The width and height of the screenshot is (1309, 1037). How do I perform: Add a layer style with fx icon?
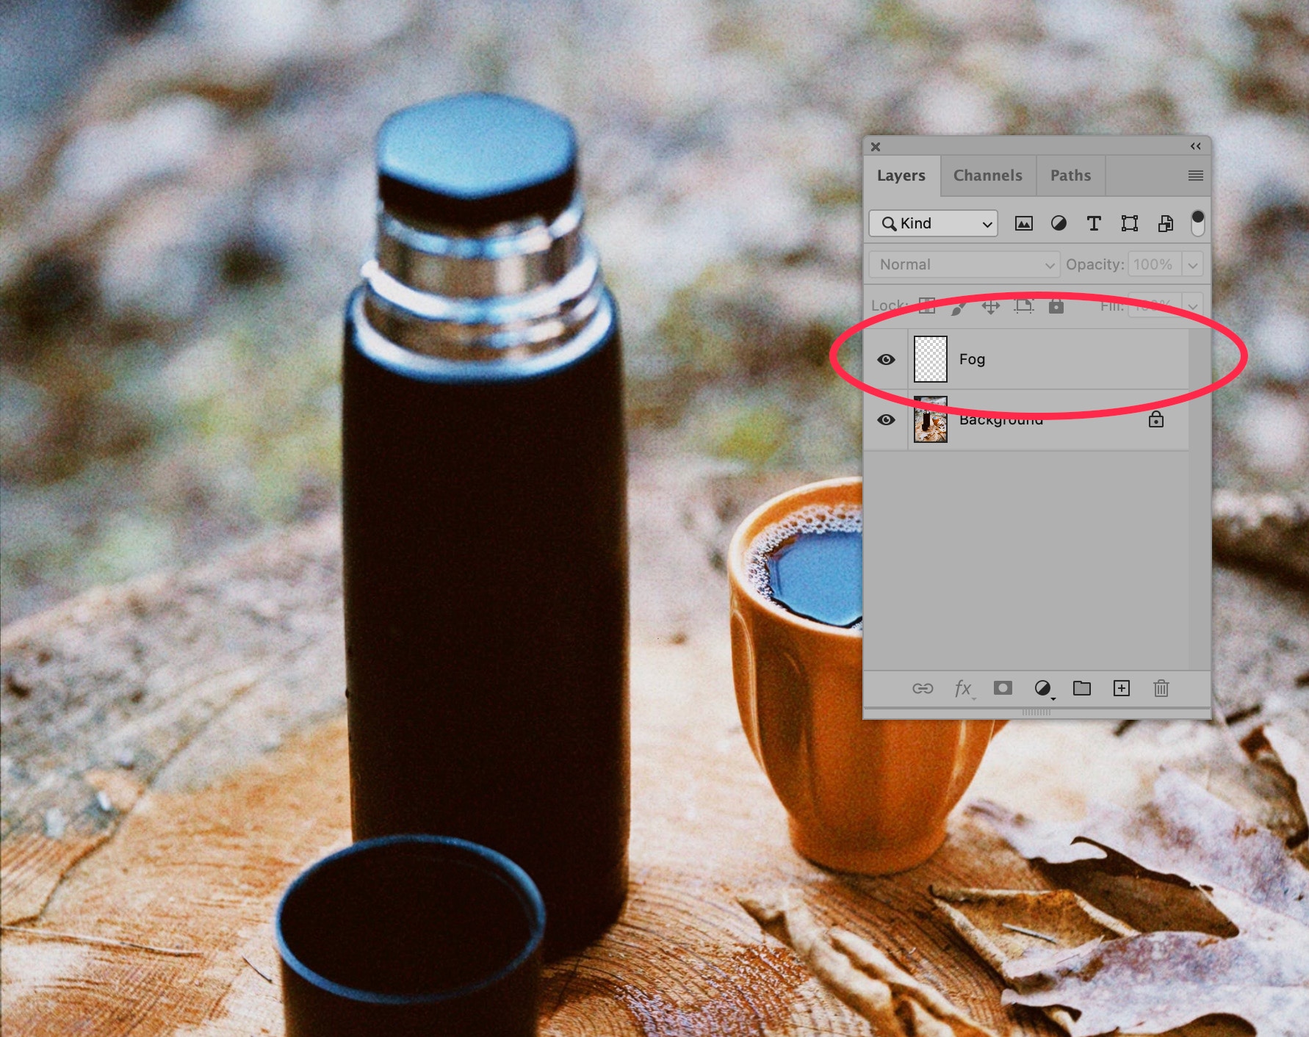click(963, 688)
